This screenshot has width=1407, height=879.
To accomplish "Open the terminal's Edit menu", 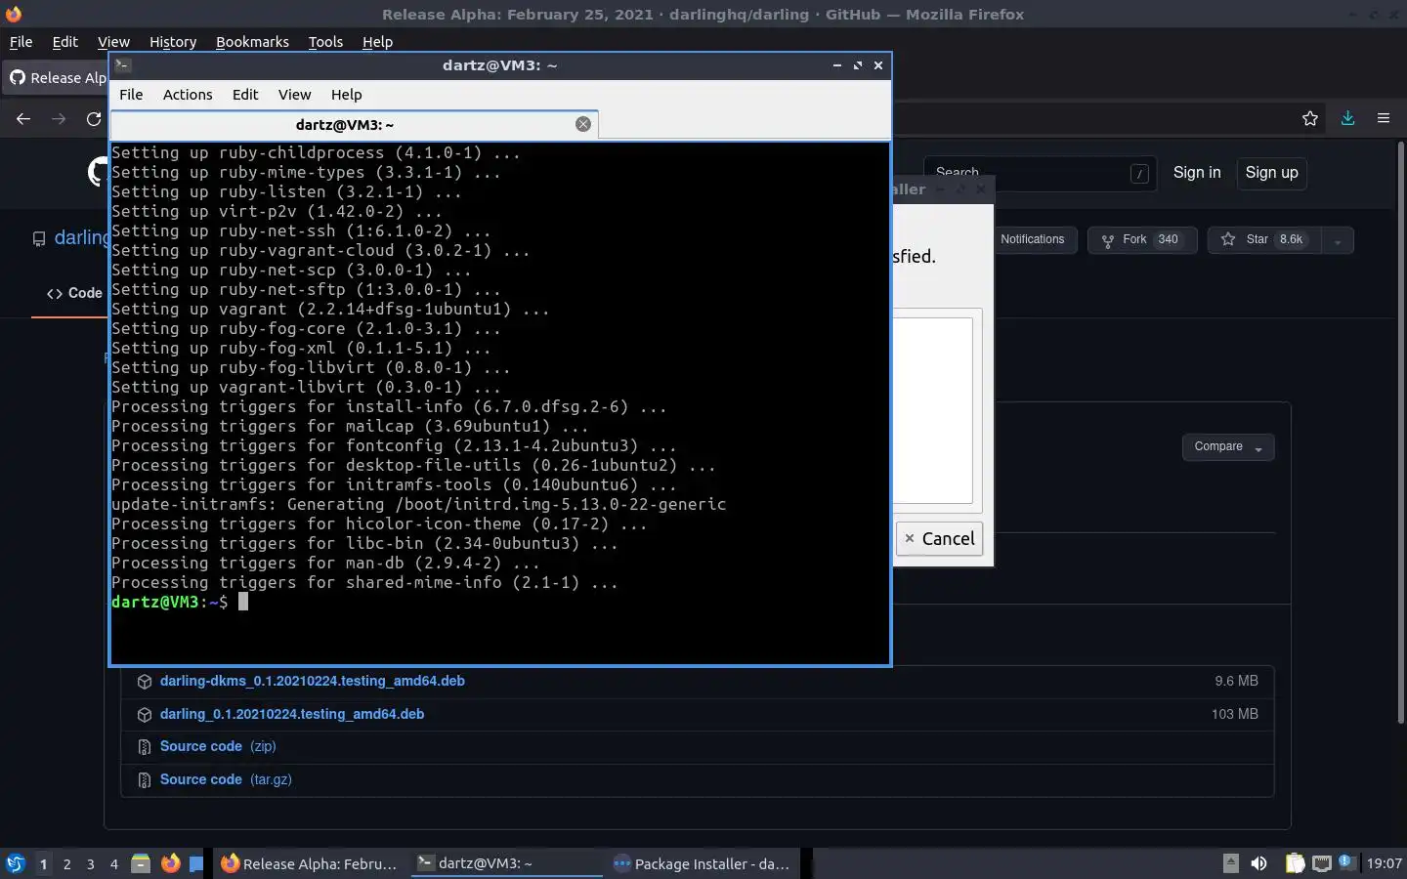I will pyautogui.click(x=245, y=95).
